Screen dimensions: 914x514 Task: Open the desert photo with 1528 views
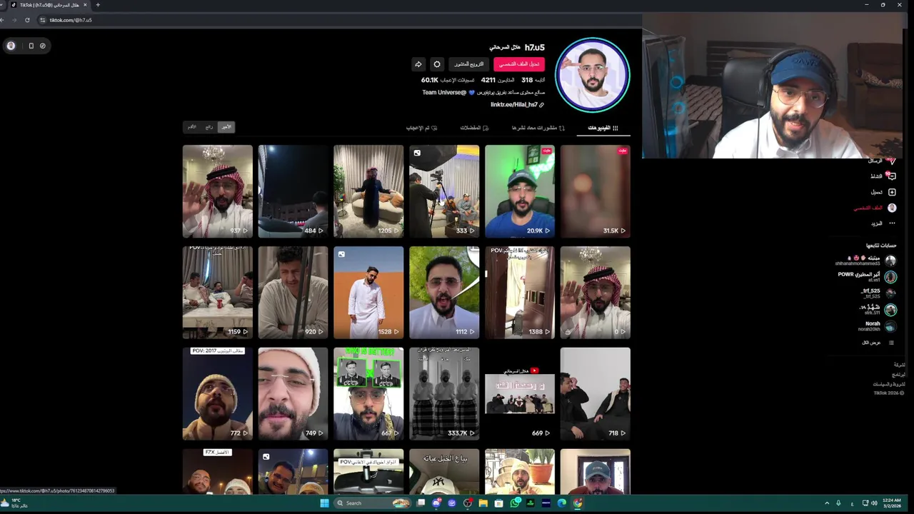click(x=368, y=293)
